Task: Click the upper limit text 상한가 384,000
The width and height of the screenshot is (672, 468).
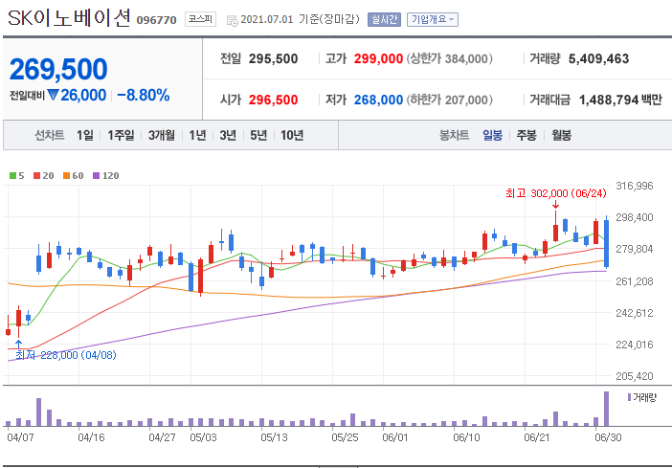Action: [x=450, y=58]
